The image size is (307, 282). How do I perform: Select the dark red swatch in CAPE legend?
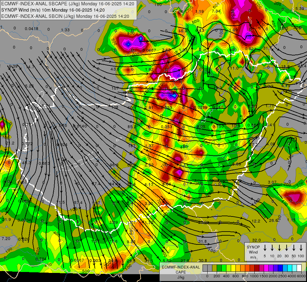(257, 268)
